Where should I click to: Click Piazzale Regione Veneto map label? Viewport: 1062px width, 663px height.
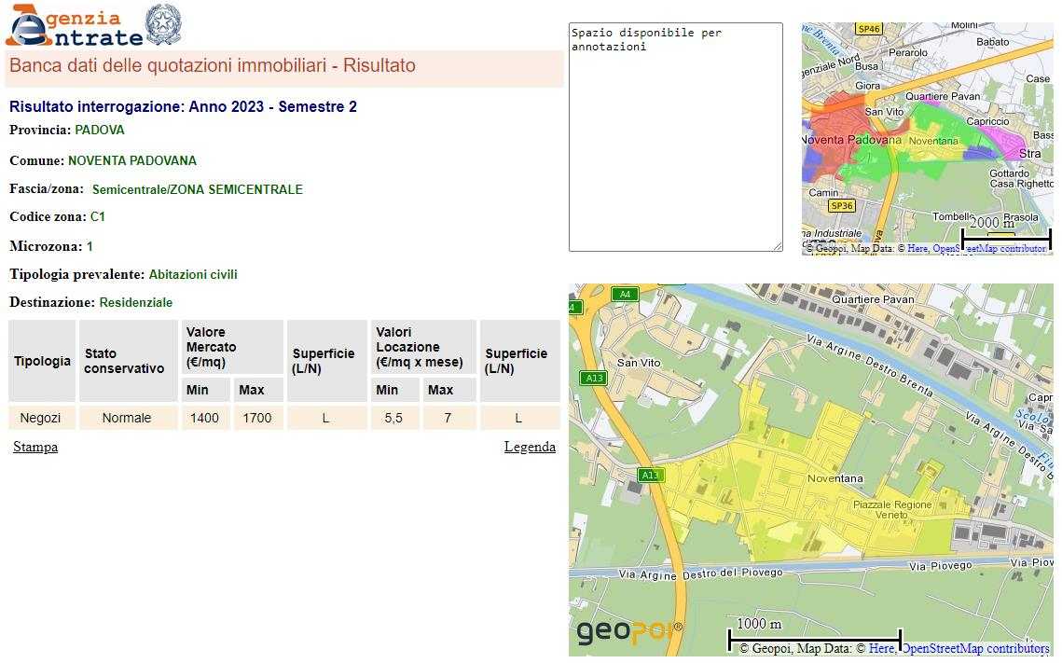(x=892, y=510)
